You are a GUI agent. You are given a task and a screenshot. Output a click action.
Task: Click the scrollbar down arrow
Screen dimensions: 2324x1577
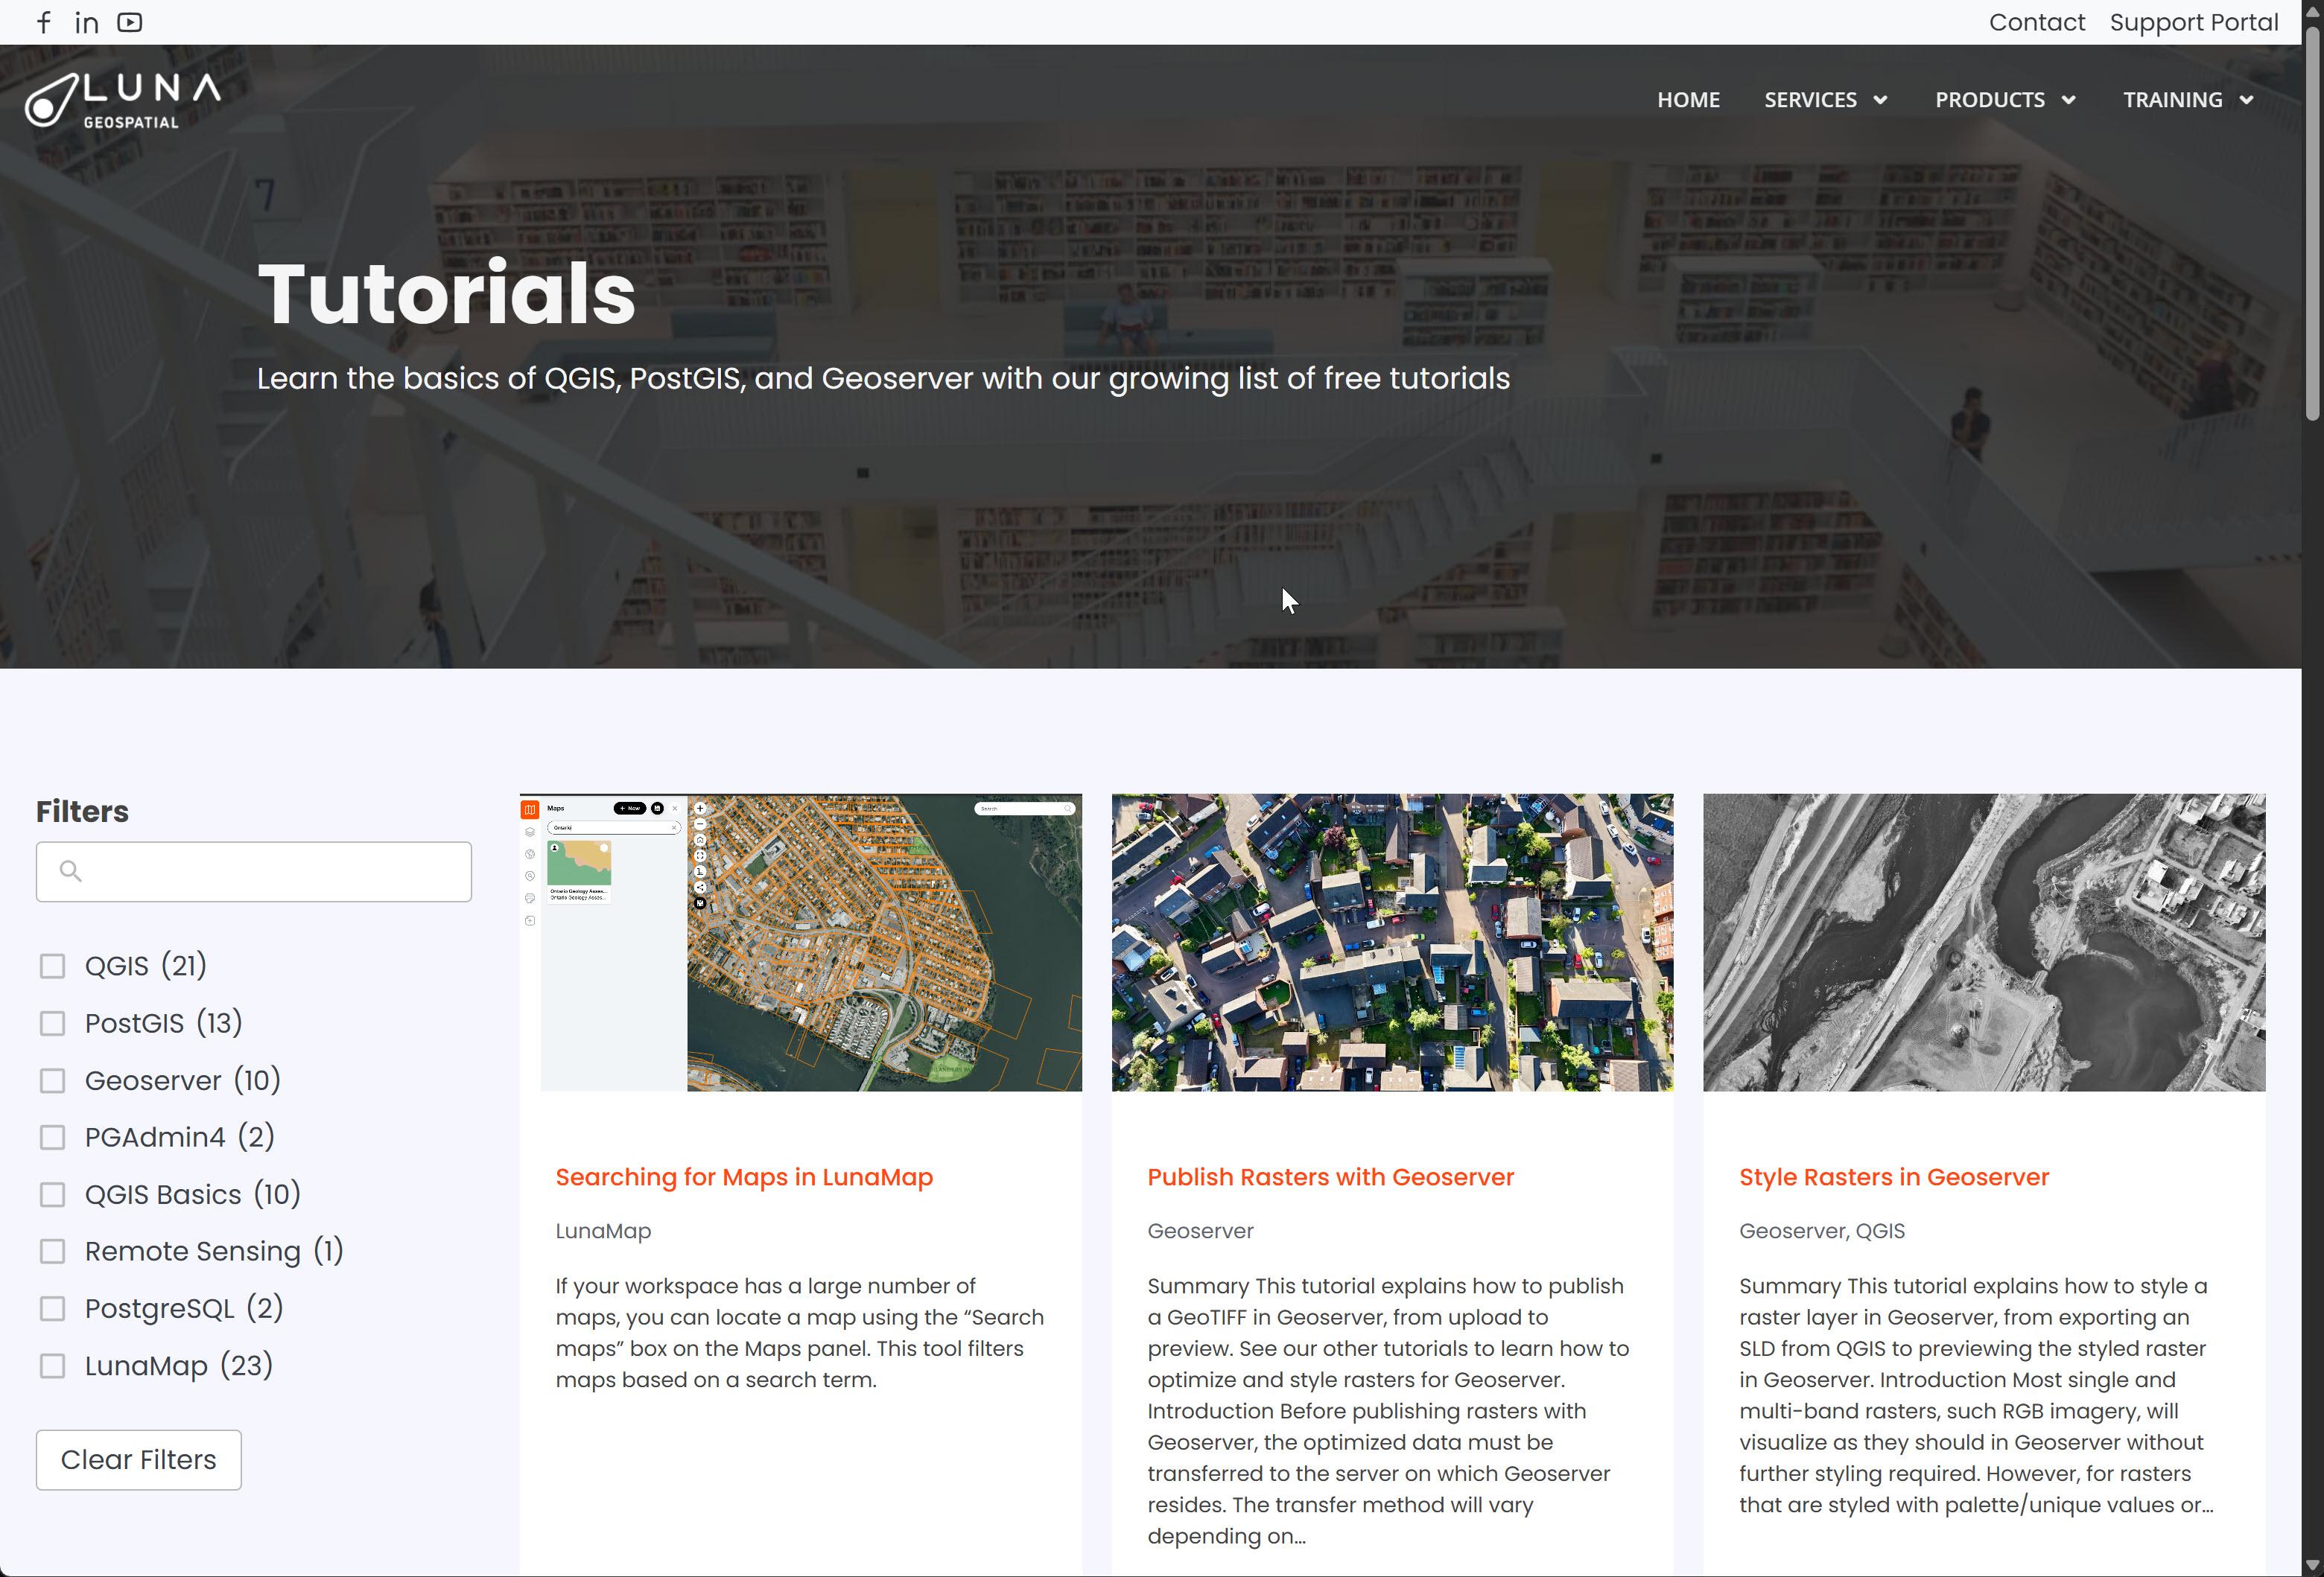[x=2312, y=1565]
